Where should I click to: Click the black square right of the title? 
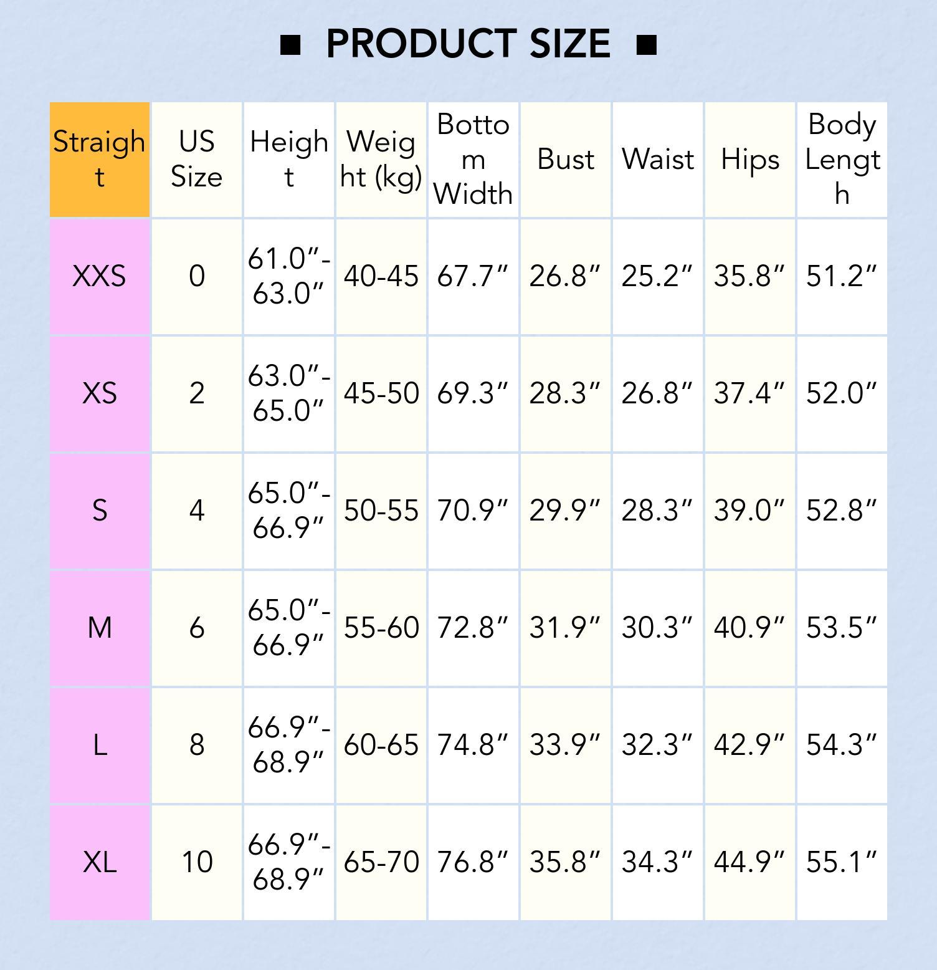tap(647, 45)
